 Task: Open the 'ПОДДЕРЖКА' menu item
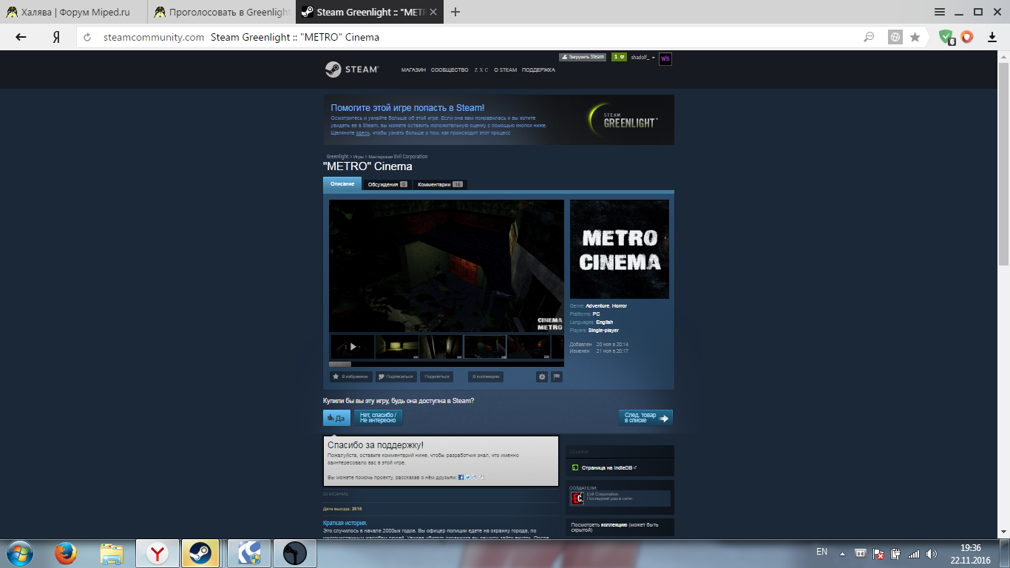tap(538, 70)
